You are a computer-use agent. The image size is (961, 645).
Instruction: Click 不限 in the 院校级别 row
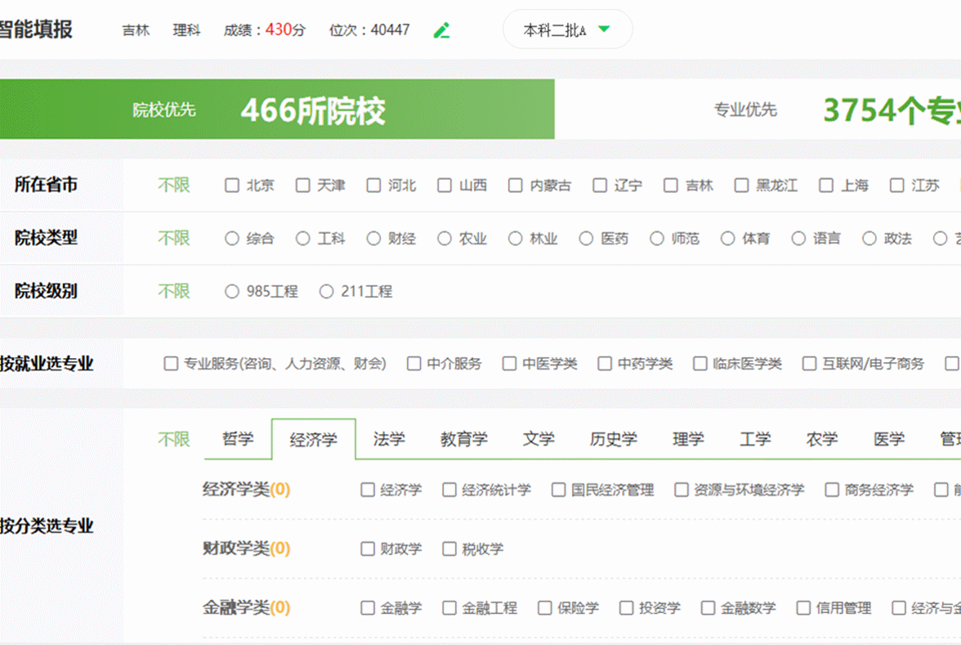point(174,291)
